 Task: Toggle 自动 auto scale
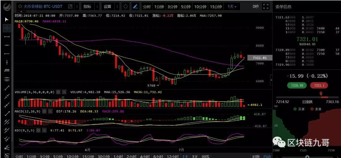(267, 156)
